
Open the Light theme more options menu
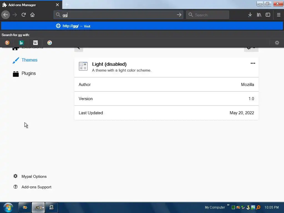pyautogui.click(x=253, y=63)
